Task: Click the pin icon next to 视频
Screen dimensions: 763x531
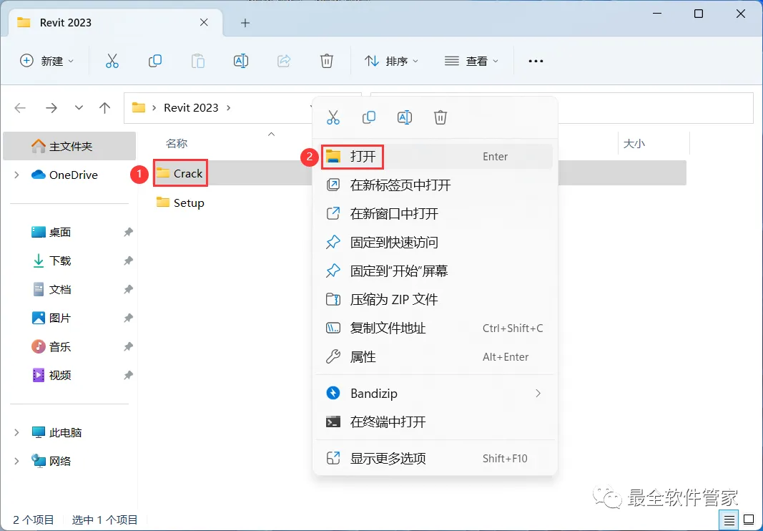Action: click(128, 376)
